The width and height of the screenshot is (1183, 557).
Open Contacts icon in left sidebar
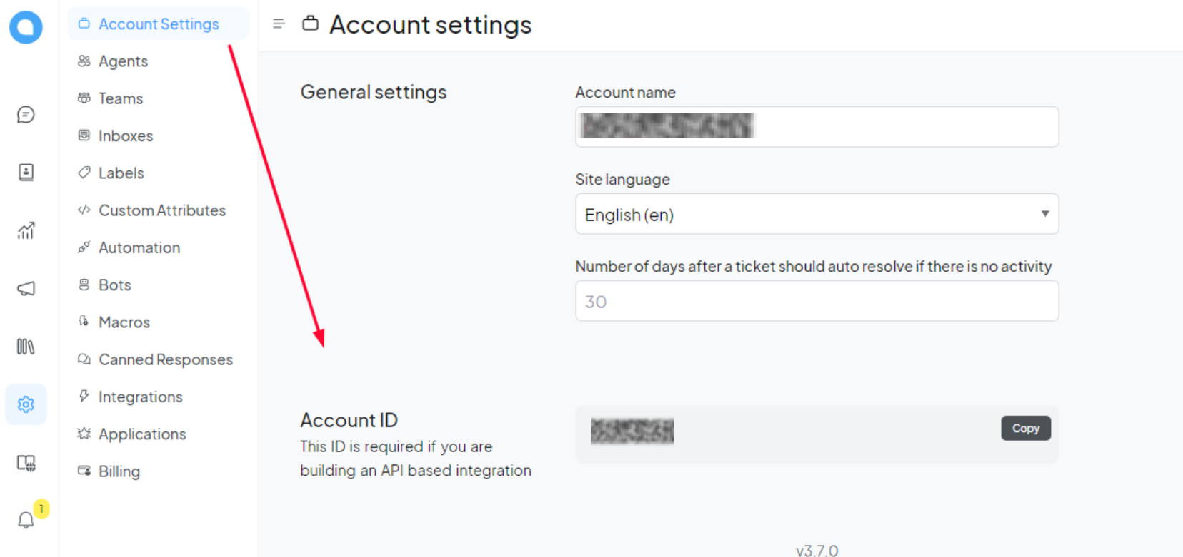point(26,173)
